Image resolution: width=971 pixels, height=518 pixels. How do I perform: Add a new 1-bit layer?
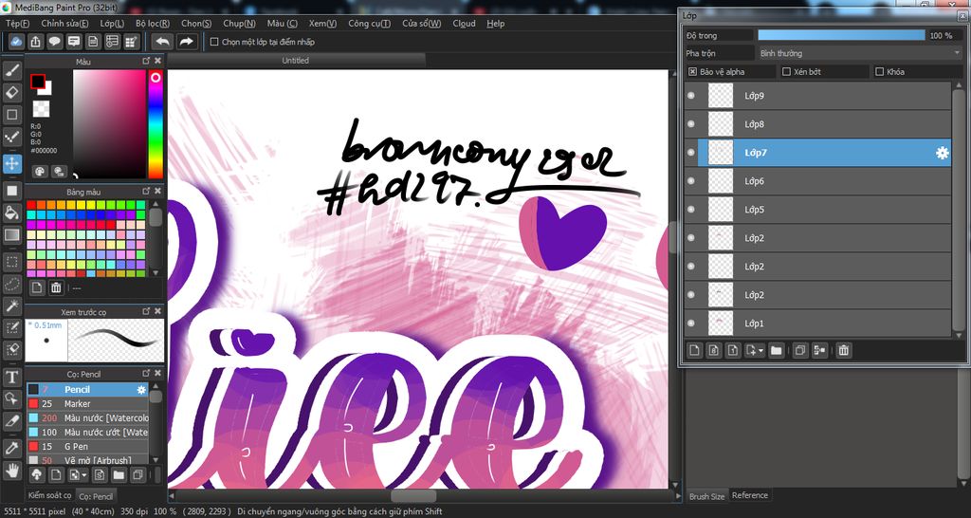[x=733, y=350]
